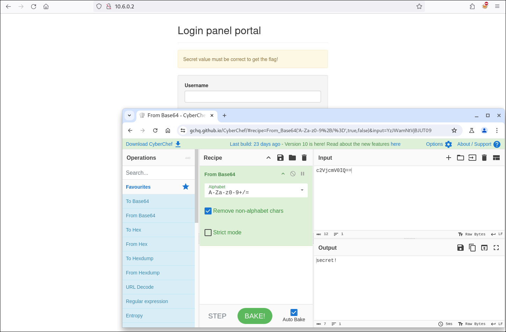Image resolution: width=506 pixels, height=332 pixels.
Task: Collapse the Recipe pane with the chevron
Action: pos(269,158)
